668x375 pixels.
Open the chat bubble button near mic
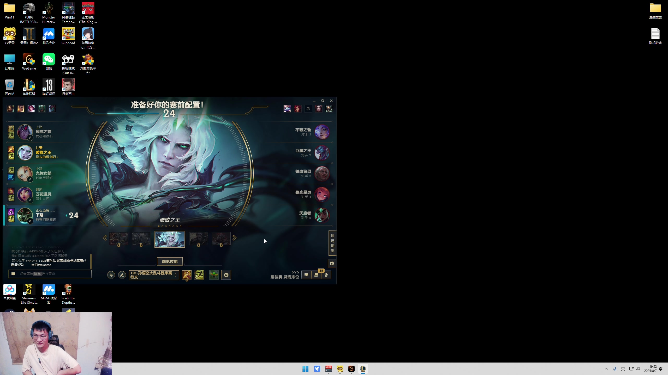[306, 275]
